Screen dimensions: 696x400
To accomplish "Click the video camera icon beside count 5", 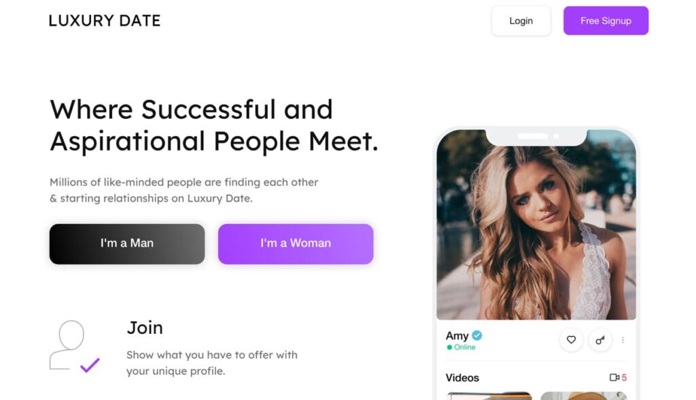I will pos(614,377).
